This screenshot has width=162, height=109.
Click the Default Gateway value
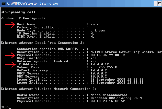pos(99,70)
